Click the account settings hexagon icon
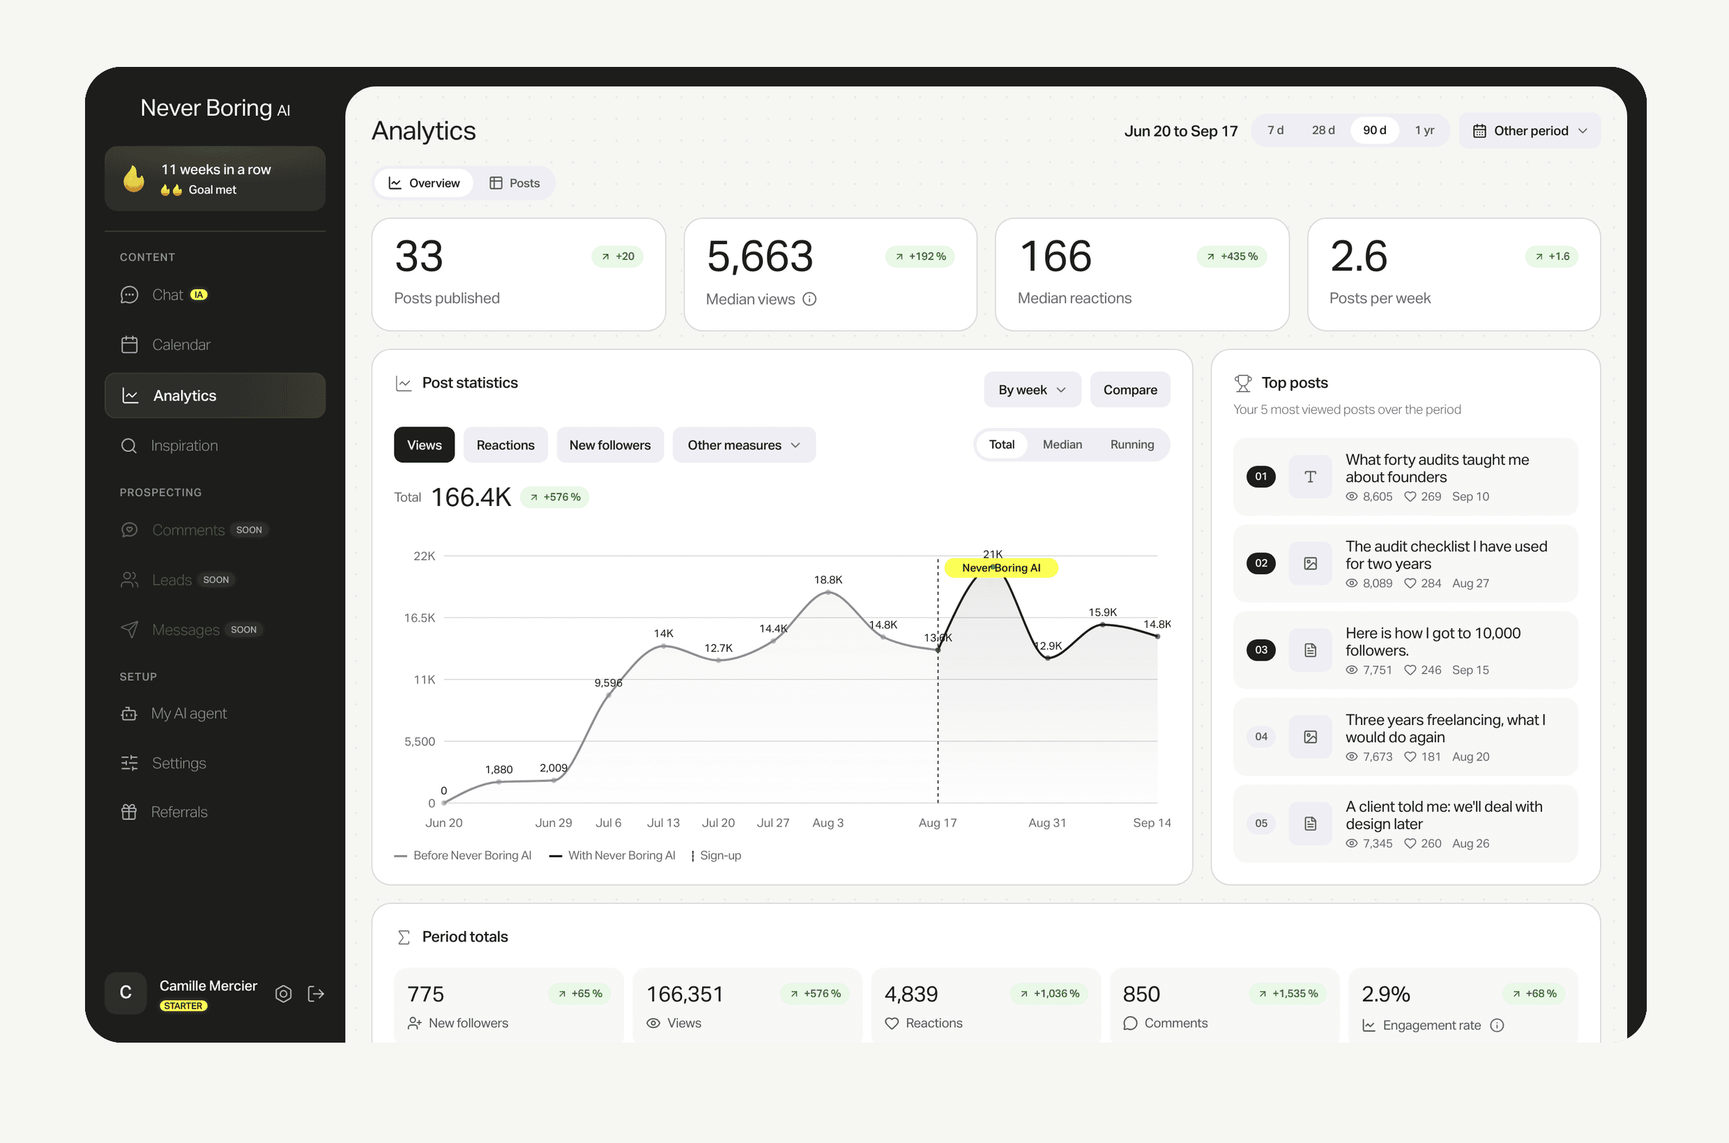Viewport: 1729px width, 1143px height. pos(284,994)
